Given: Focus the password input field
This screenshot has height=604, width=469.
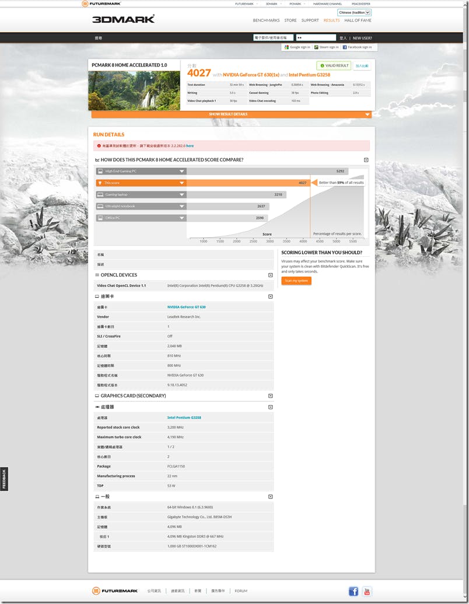Looking at the screenshot, I should [x=316, y=38].
